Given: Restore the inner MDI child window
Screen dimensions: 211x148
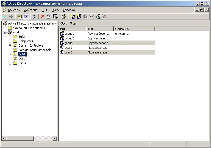Looking at the screenshot, I should [201, 10].
